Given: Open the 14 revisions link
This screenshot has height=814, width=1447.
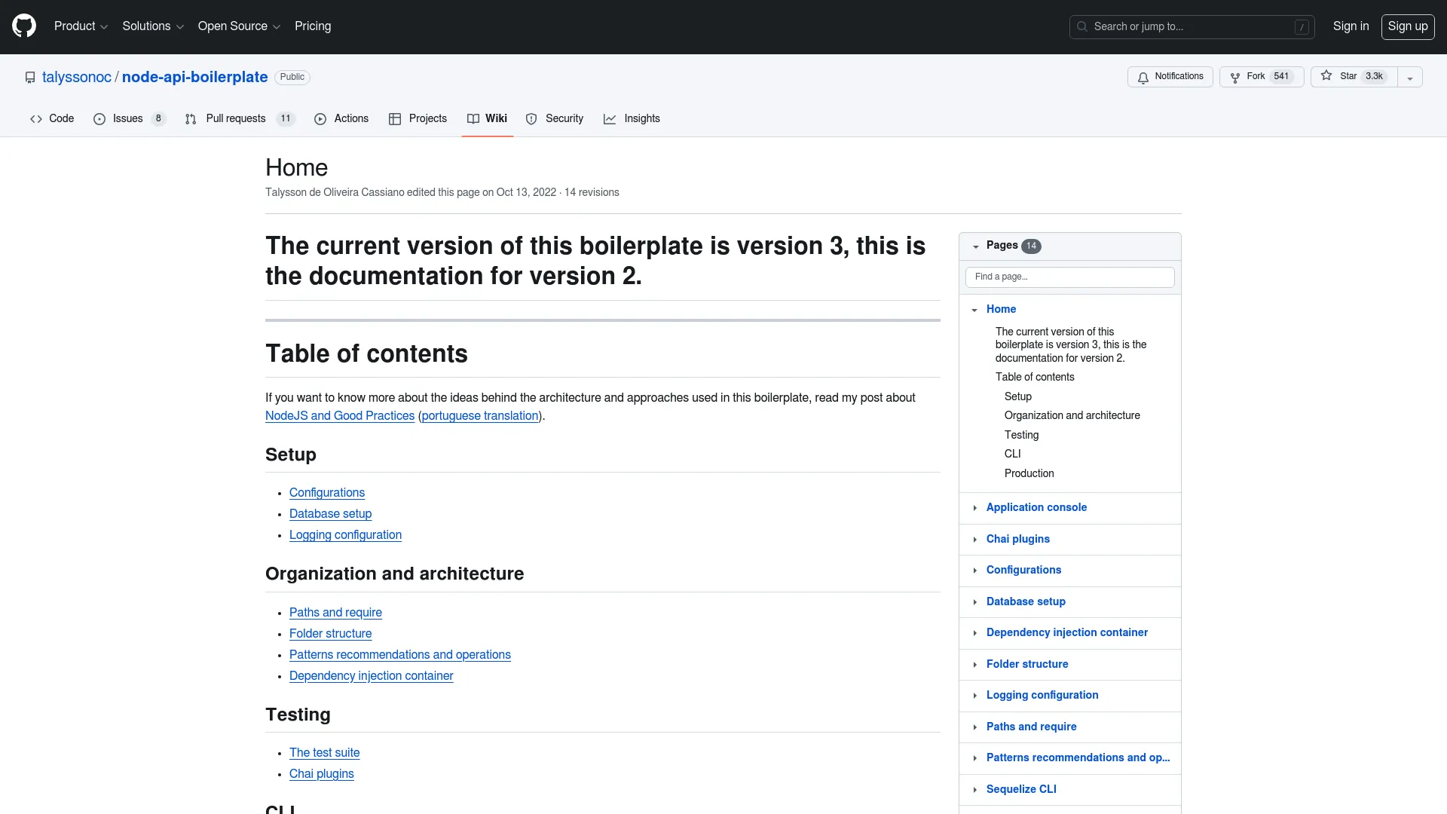Looking at the screenshot, I should 592,192.
